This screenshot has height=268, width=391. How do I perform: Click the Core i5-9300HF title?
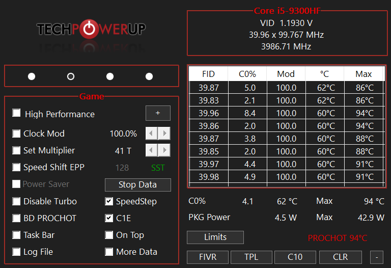[287, 11]
